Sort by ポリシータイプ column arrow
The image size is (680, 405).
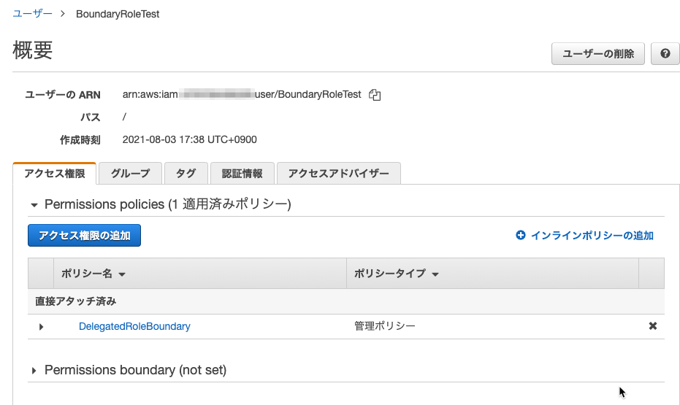[435, 274]
